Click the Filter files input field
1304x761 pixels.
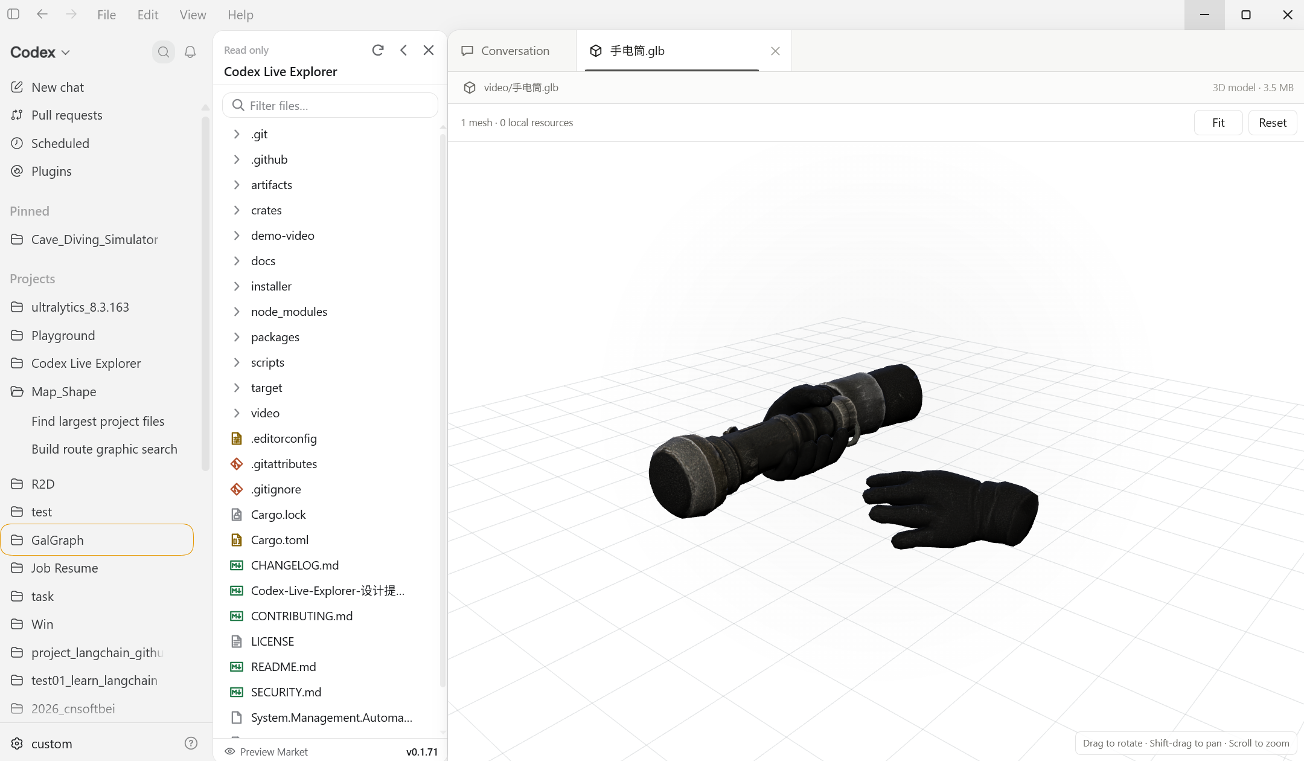[330, 106]
